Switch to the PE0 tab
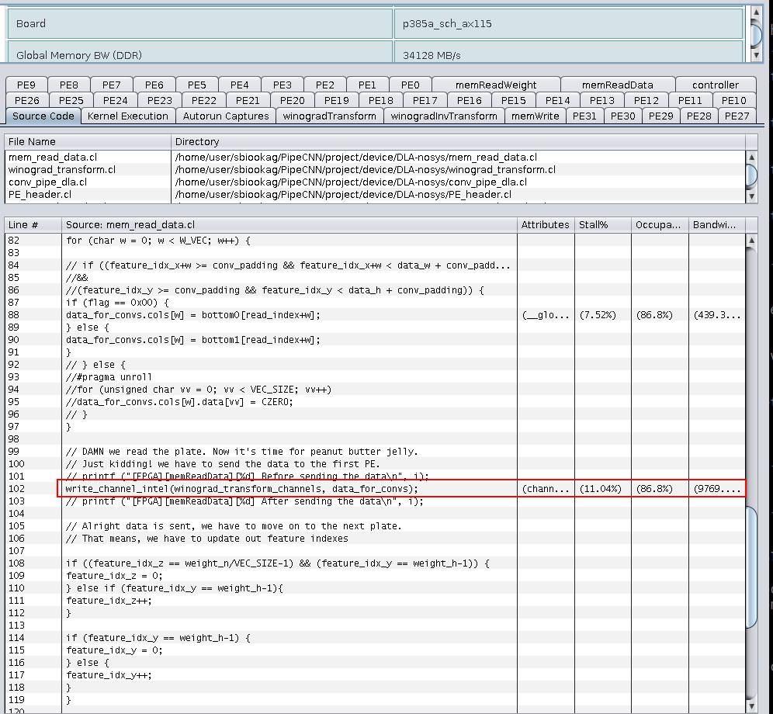773x714 pixels. click(x=410, y=85)
